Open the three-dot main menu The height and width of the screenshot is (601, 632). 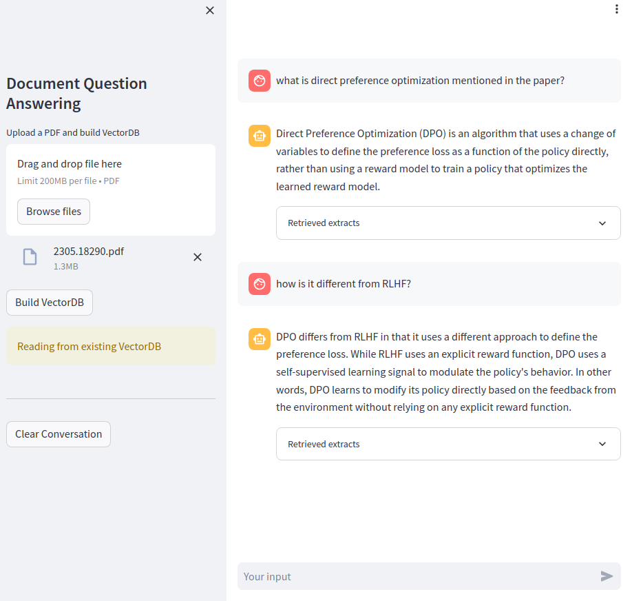click(x=616, y=9)
